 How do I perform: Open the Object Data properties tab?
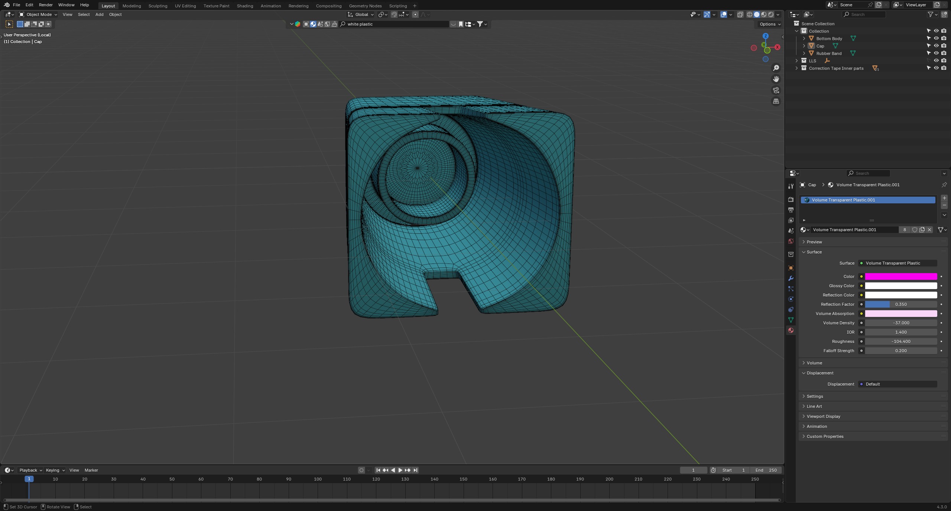(791, 320)
